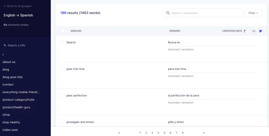Go to previous page with left arrow
This screenshot has height=136, width=269.
pyautogui.click(x=119, y=133)
